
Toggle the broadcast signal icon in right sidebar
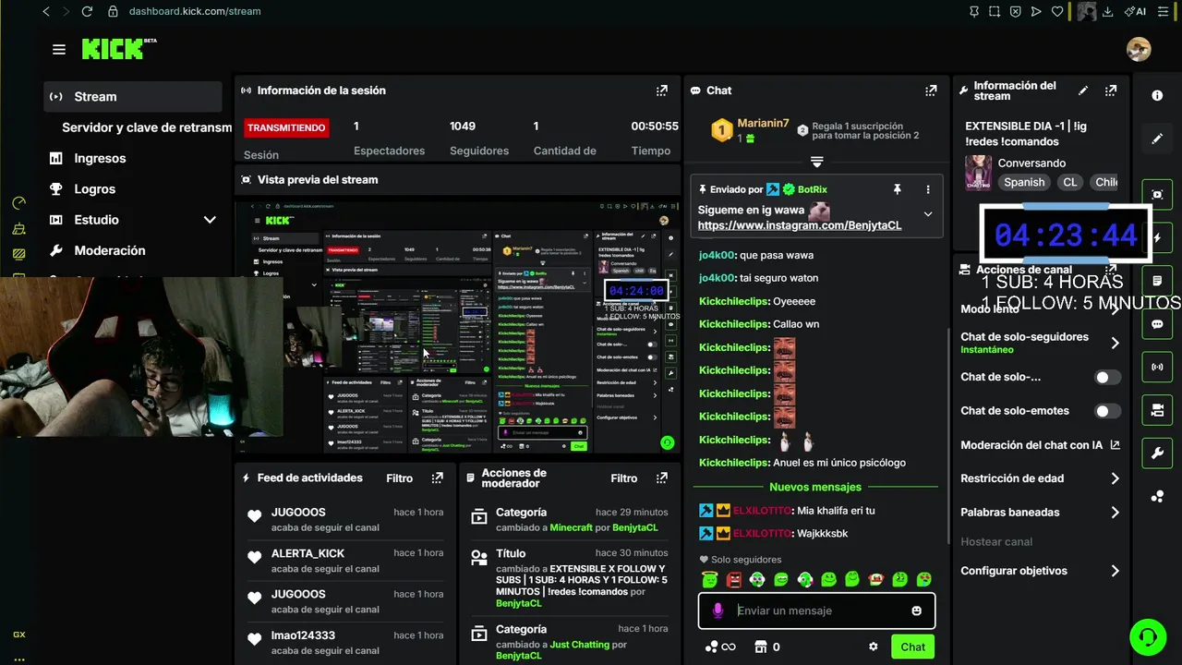pos(1157,367)
